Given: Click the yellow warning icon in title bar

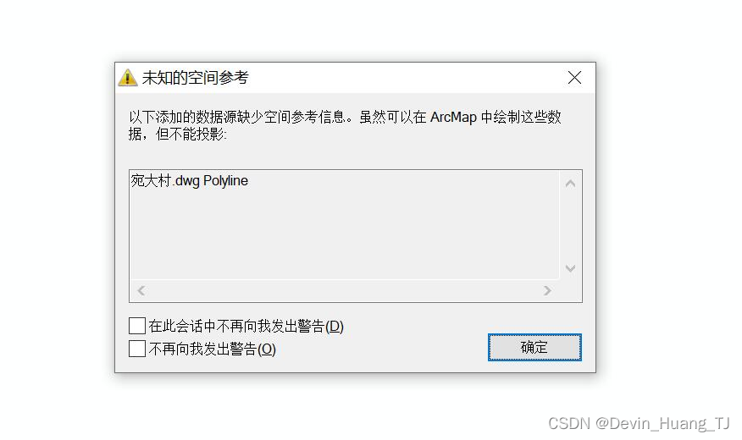Looking at the screenshot, I should click(127, 78).
